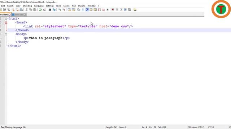Open the Edit menu
This screenshot has height=129, width=231.
coord(3,6)
